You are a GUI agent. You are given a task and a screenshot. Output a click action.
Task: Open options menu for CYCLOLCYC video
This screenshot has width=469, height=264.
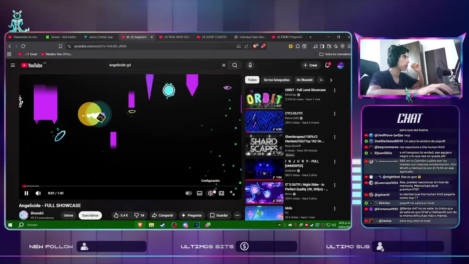pyautogui.click(x=335, y=114)
